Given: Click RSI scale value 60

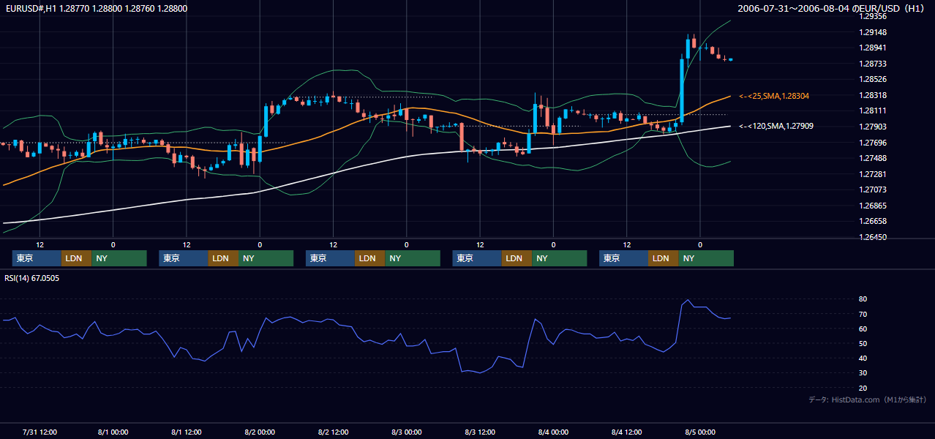Looking at the screenshot, I should (x=863, y=329).
